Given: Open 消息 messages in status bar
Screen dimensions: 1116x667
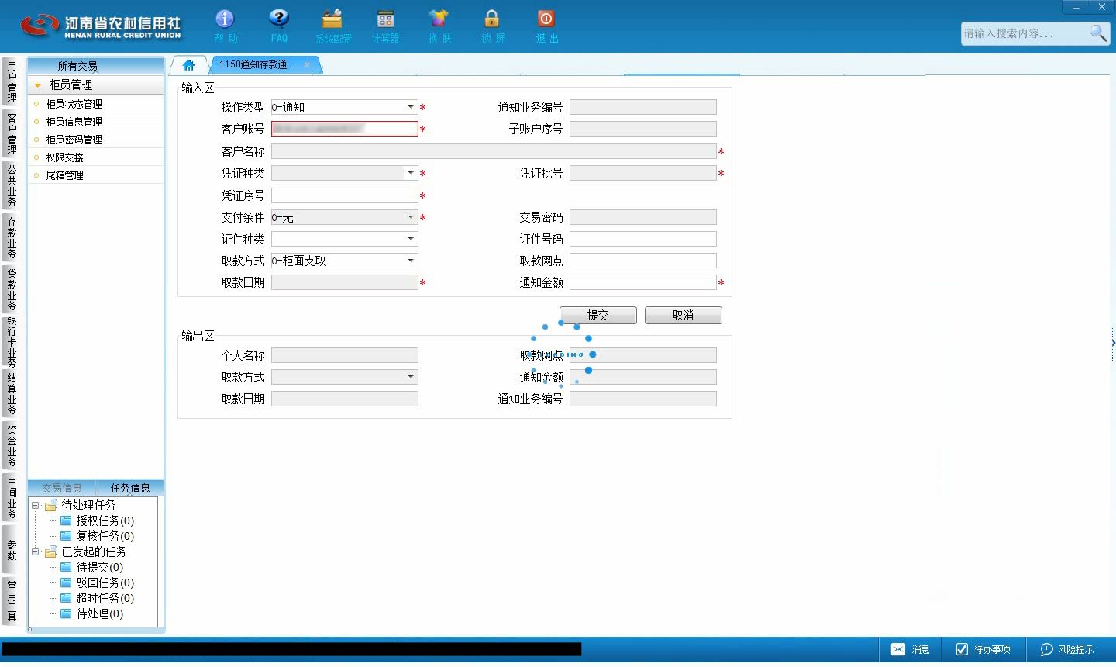Looking at the screenshot, I should 911,649.
